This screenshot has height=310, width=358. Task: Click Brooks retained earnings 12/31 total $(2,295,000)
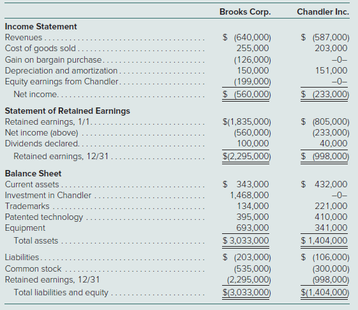[x=247, y=157]
